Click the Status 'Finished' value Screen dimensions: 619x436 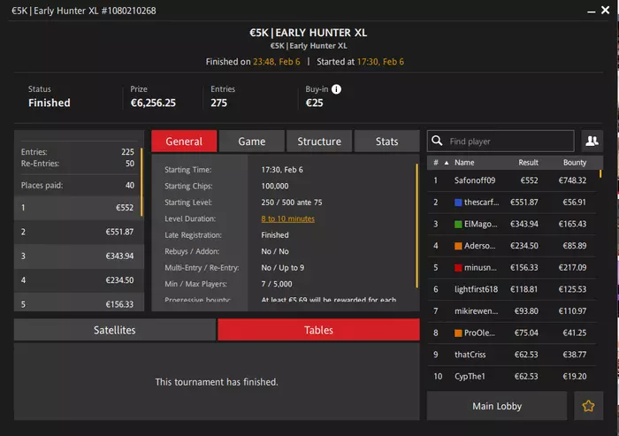coord(50,103)
